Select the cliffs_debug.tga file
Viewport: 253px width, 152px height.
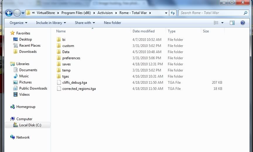pyautogui.click(x=74, y=83)
